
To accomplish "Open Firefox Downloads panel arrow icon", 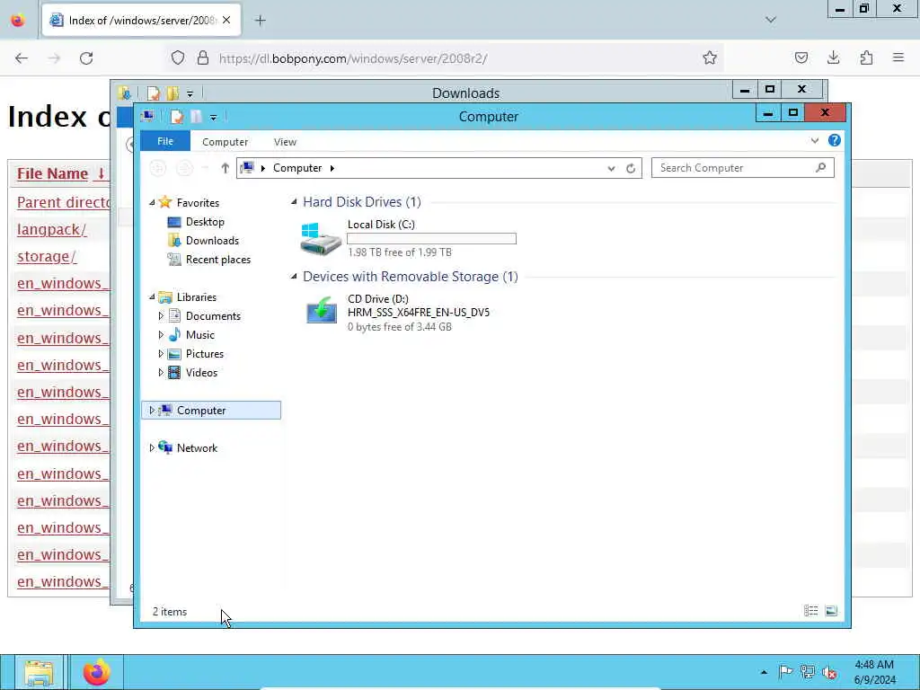I will click(833, 57).
